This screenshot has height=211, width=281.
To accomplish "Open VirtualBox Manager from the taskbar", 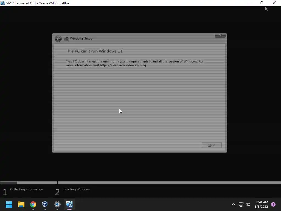I will click(45, 204).
